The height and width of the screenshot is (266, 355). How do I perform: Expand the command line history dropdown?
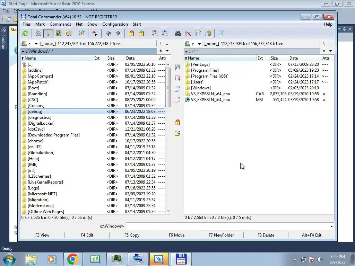coord(331,226)
